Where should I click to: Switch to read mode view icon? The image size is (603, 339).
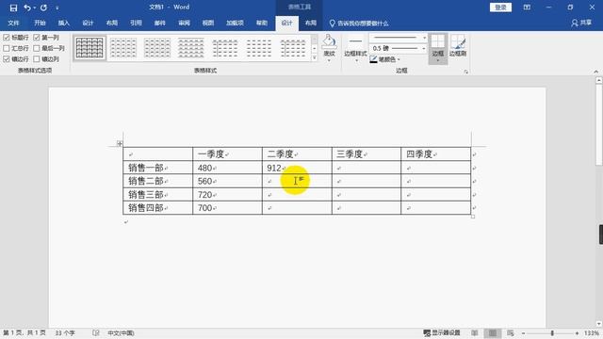pyautogui.click(x=475, y=332)
